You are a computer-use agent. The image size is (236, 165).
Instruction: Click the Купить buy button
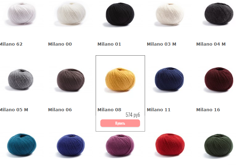(x=120, y=123)
